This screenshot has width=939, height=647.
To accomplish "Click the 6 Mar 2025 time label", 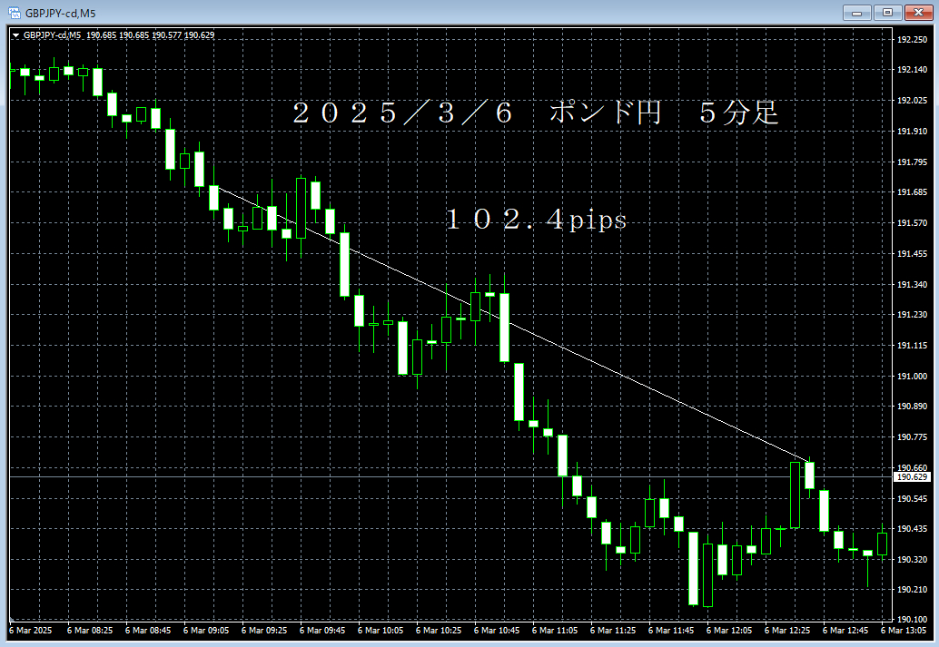I will click(31, 631).
